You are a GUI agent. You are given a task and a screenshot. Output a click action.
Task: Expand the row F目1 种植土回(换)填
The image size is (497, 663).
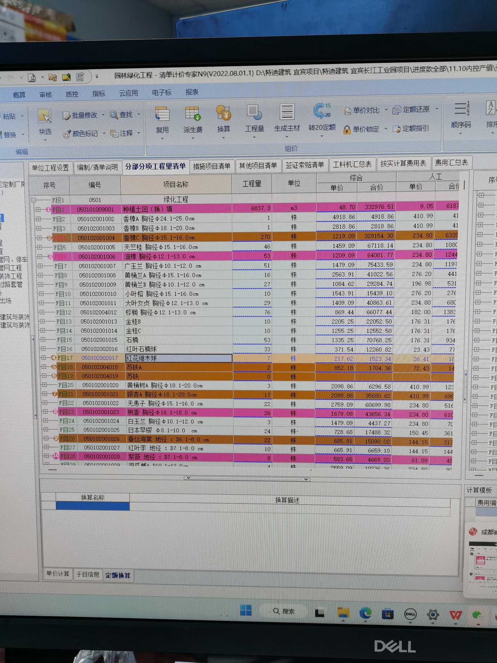pos(38,210)
